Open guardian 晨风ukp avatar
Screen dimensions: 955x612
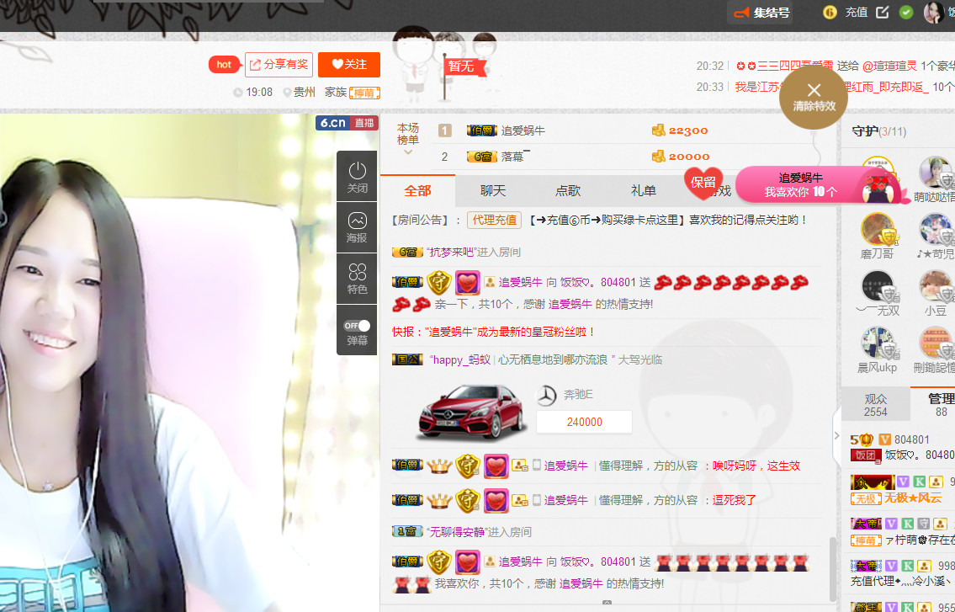pos(878,343)
